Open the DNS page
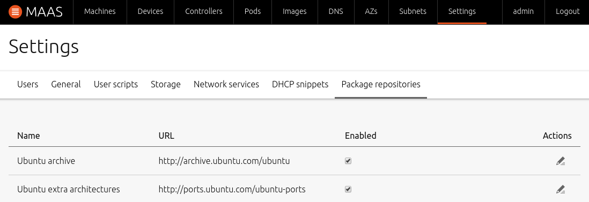Viewport: 589px width, 202px height. (x=336, y=12)
